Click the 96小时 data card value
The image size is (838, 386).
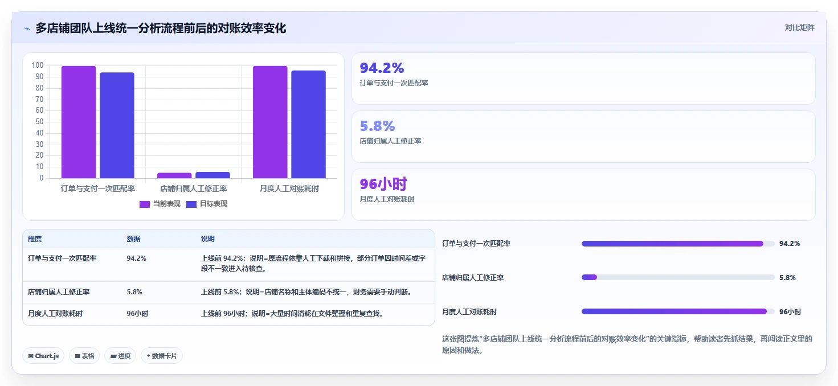coord(383,184)
